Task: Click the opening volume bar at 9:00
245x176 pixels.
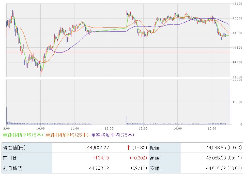Action: (7, 116)
